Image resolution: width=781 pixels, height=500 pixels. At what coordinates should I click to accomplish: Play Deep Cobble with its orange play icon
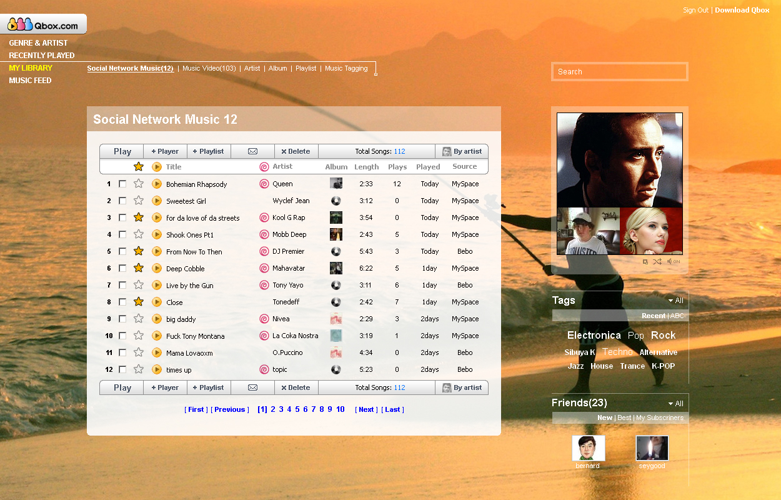(157, 268)
